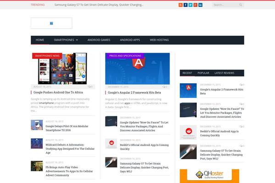Follow the apps link in the Angular excerpt
275x183 pixels.
pyautogui.click(x=127, y=103)
